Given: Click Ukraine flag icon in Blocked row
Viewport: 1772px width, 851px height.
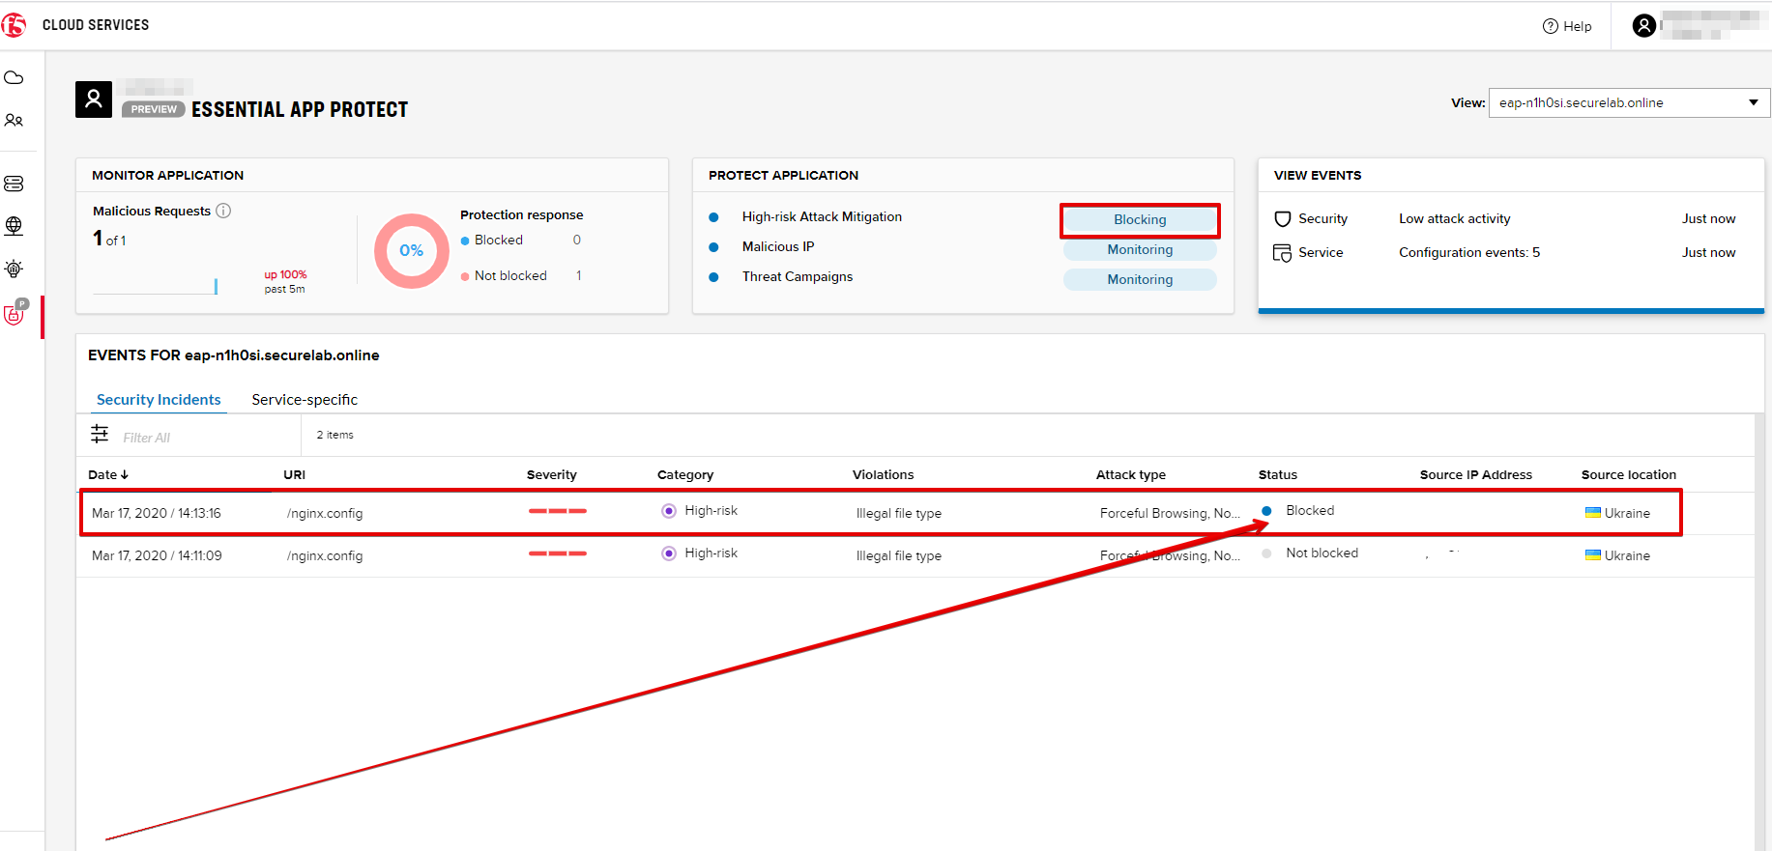Looking at the screenshot, I should (x=1593, y=513).
